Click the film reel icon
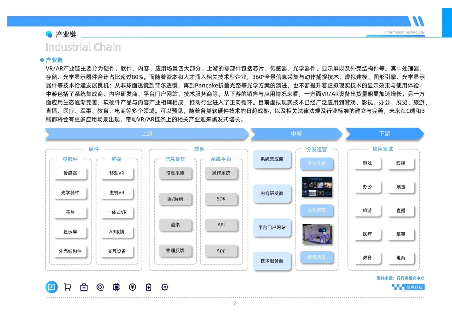 pyautogui.click(x=100, y=287)
